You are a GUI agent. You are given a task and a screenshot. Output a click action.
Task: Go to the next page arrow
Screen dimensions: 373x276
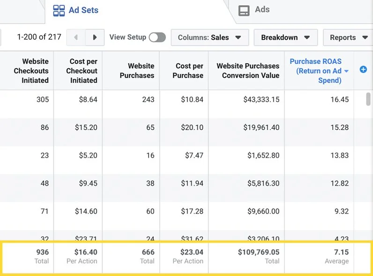[95, 37]
